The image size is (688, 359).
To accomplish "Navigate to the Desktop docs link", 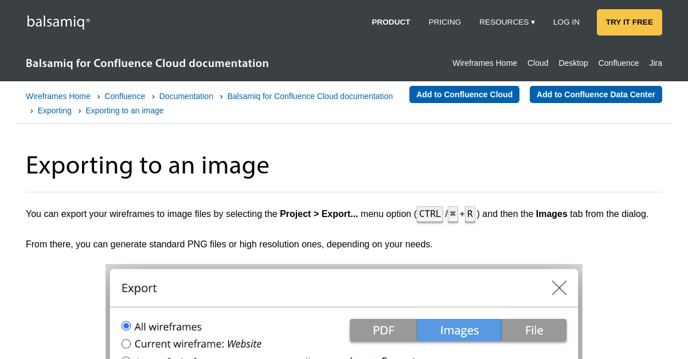I will point(573,63).
